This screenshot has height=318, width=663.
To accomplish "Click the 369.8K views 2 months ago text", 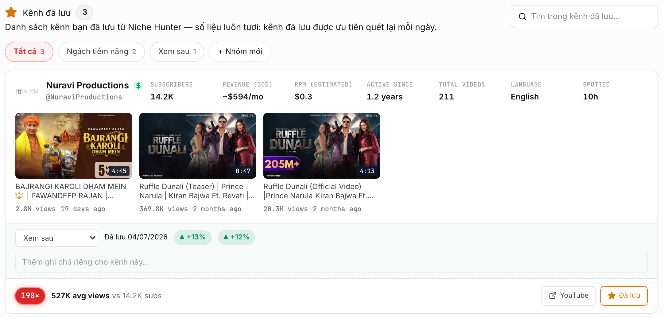I will pyautogui.click(x=190, y=209).
